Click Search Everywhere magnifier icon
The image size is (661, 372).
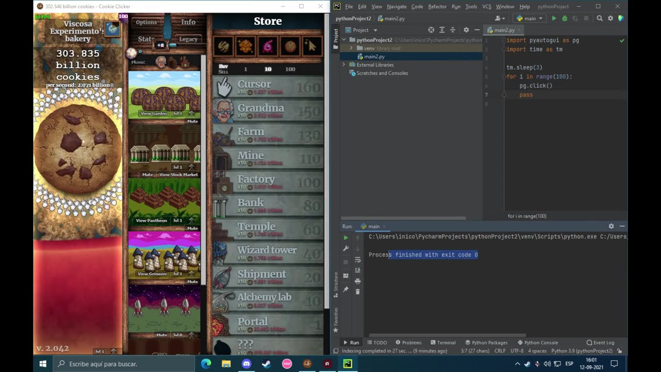click(600, 18)
